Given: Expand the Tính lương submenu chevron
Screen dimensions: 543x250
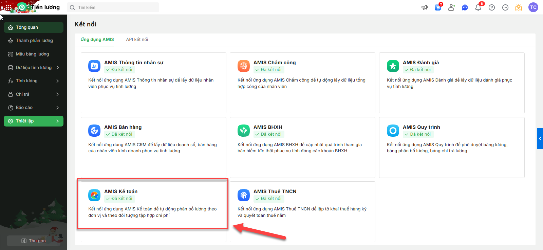Looking at the screenshot, I should tap(58, 81).
